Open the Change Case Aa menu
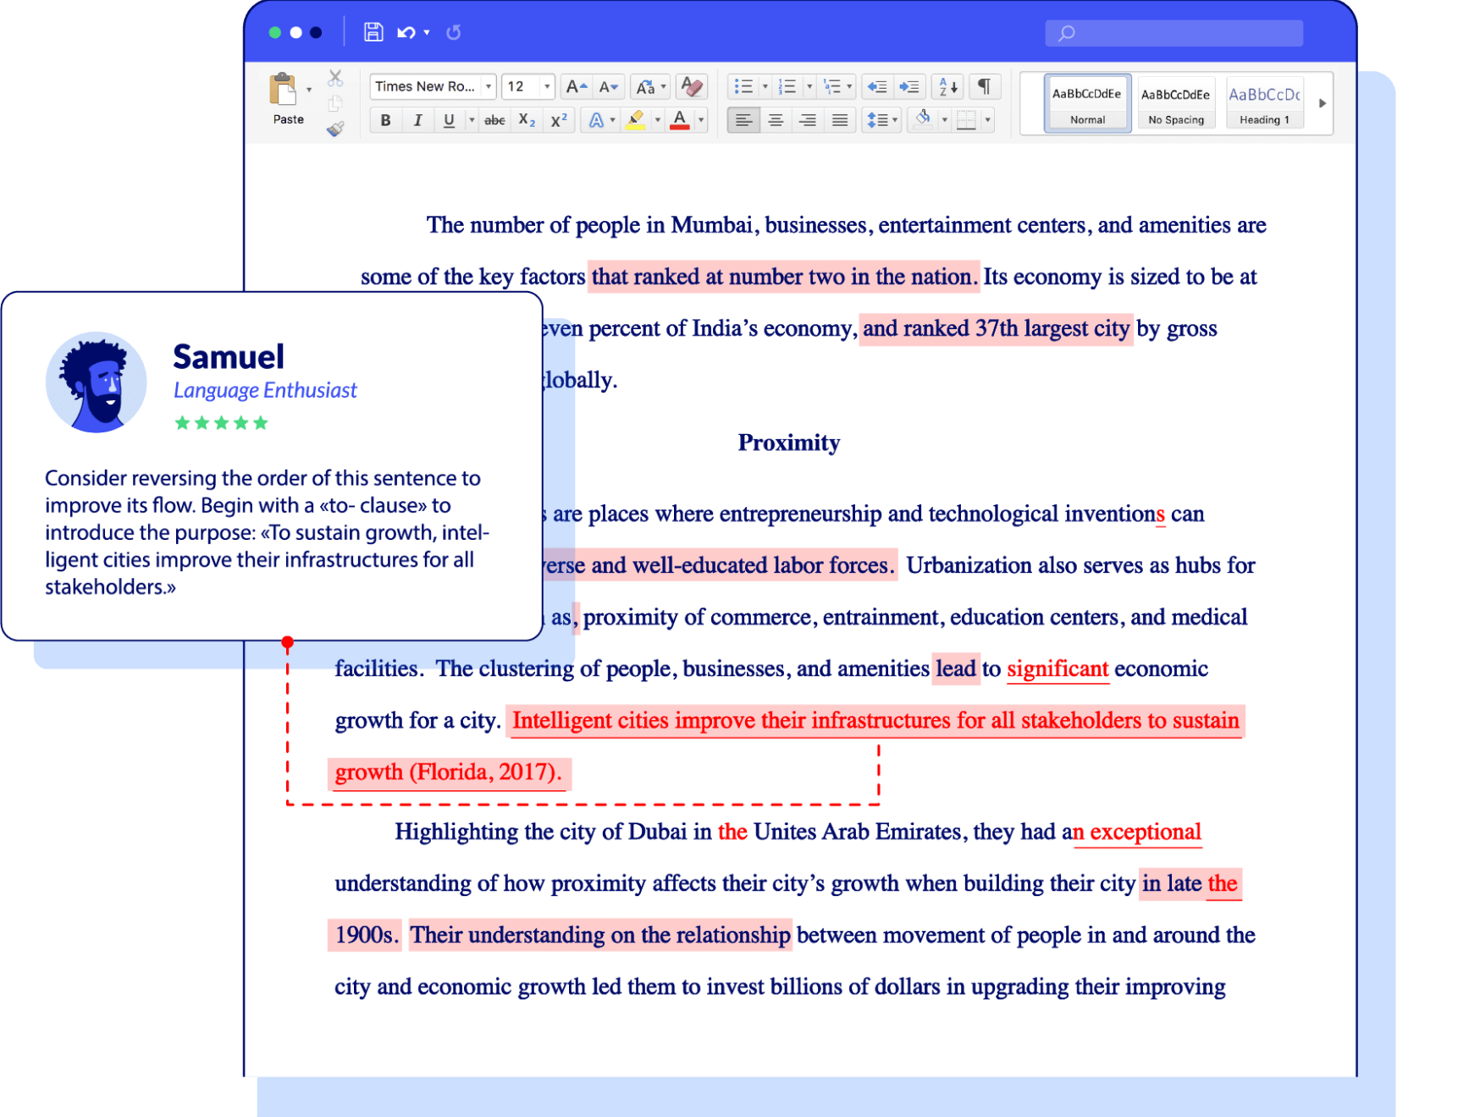 [651, 86]
